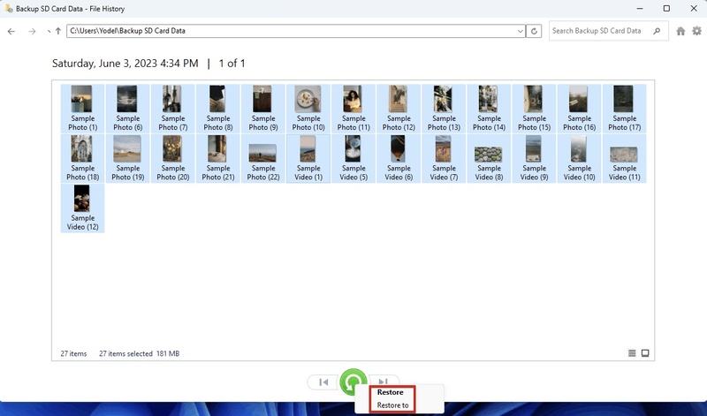Choose Restore from context menu
The image size is (707, 416).
(x=390, y=392)
